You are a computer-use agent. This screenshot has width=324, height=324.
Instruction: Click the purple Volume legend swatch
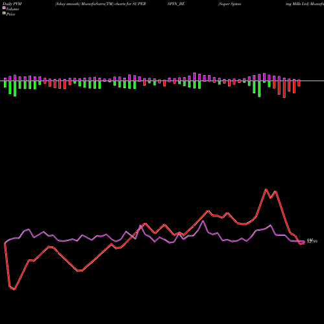4,8
